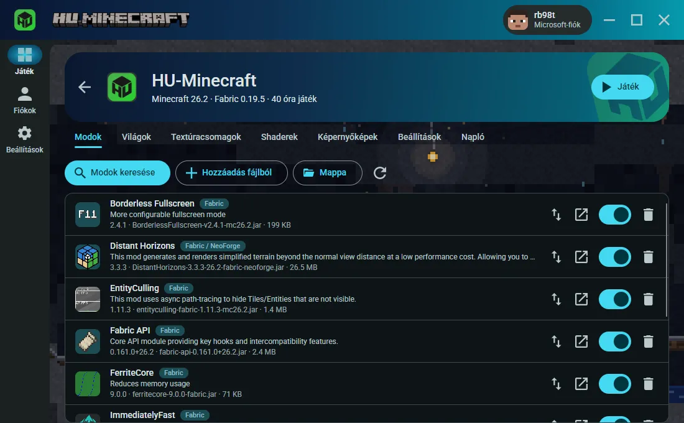Open the Textúracsomagok tab

(206, 137)
